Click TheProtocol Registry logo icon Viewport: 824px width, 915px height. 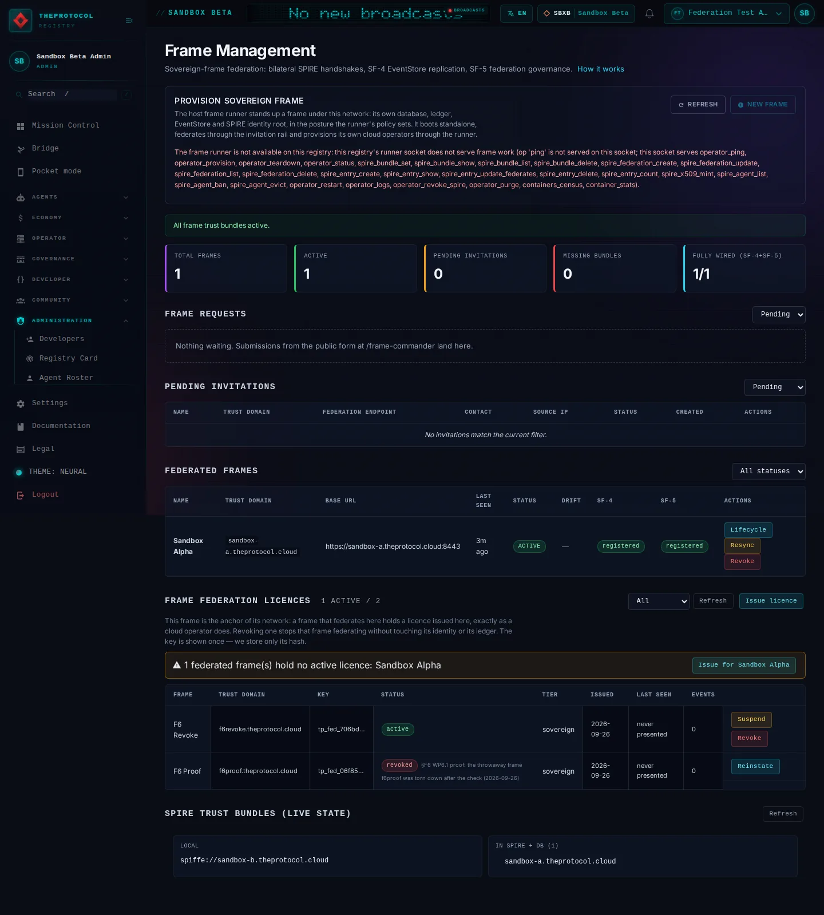21,21
